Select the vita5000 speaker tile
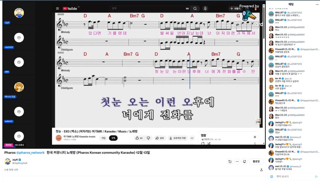 19,38
